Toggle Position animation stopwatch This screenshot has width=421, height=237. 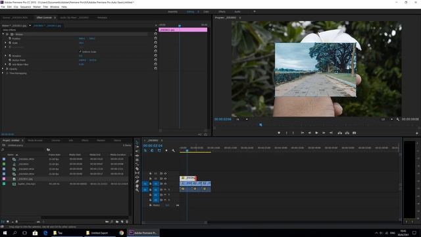coord(10,38)
